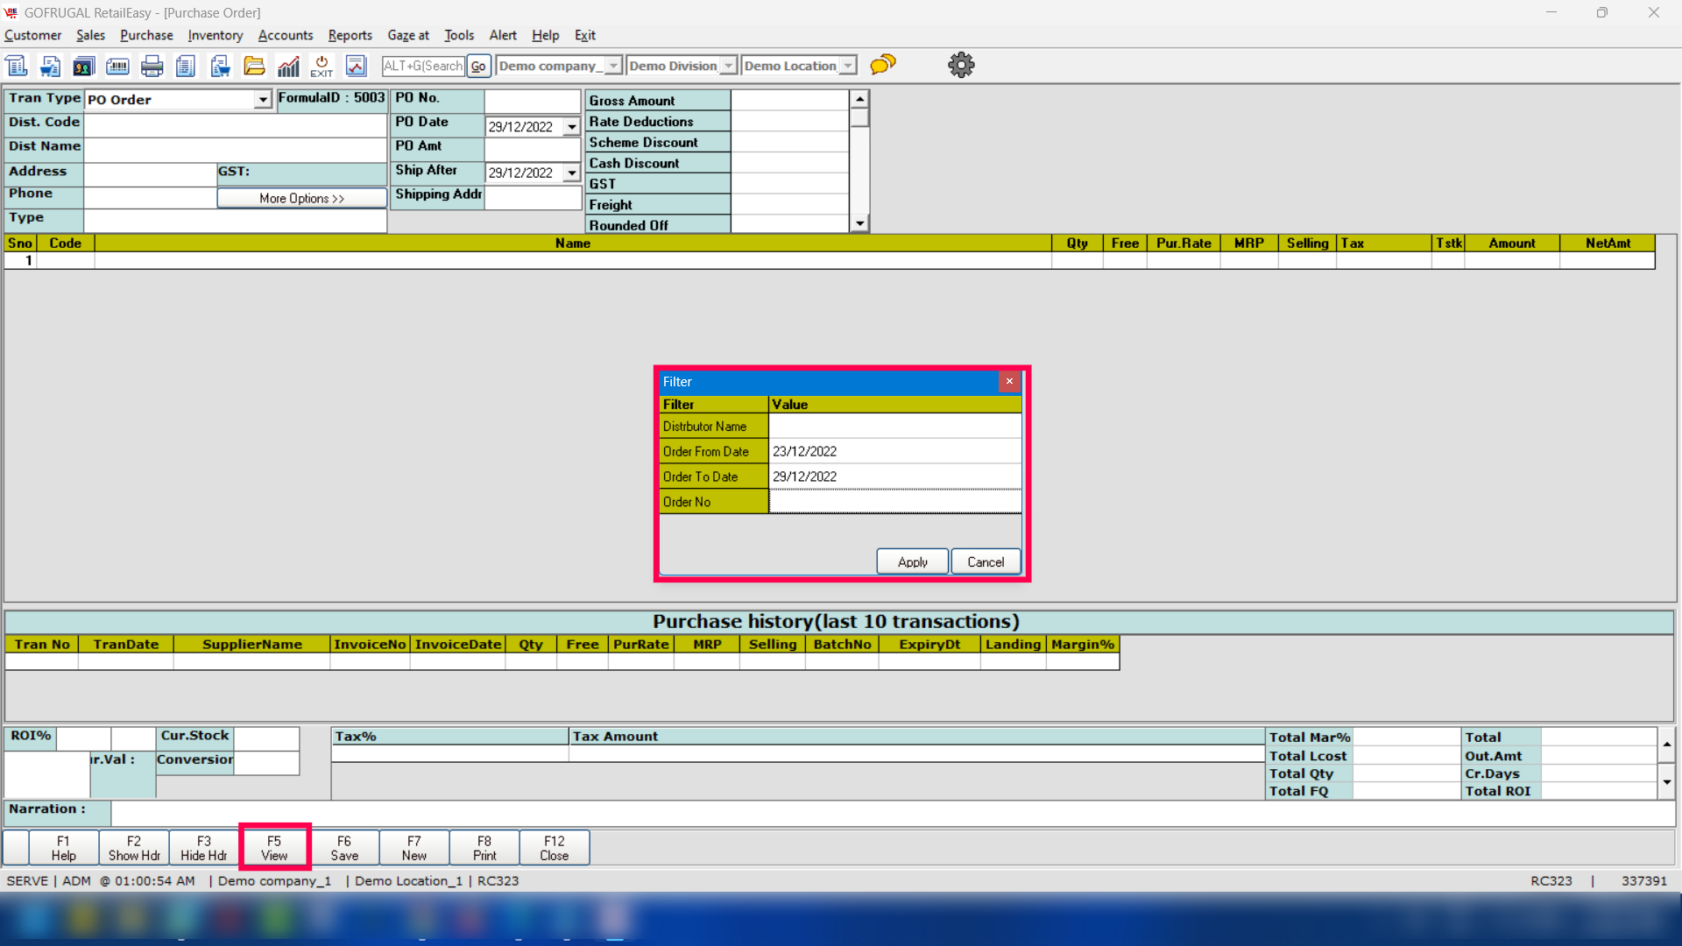Open the PO Date calendar dropdown

click(x=572, y=127)
